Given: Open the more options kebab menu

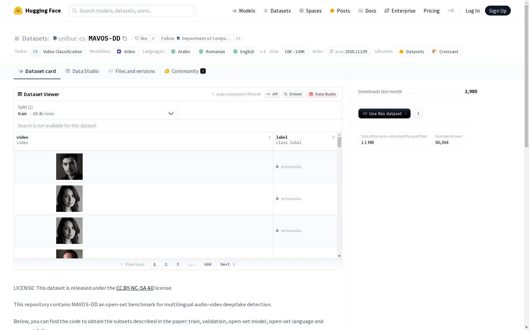Looking at the screenshot, I should coord(418,114).
